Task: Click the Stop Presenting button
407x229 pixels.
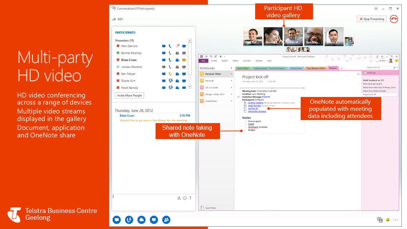Action: coord(372,19)
